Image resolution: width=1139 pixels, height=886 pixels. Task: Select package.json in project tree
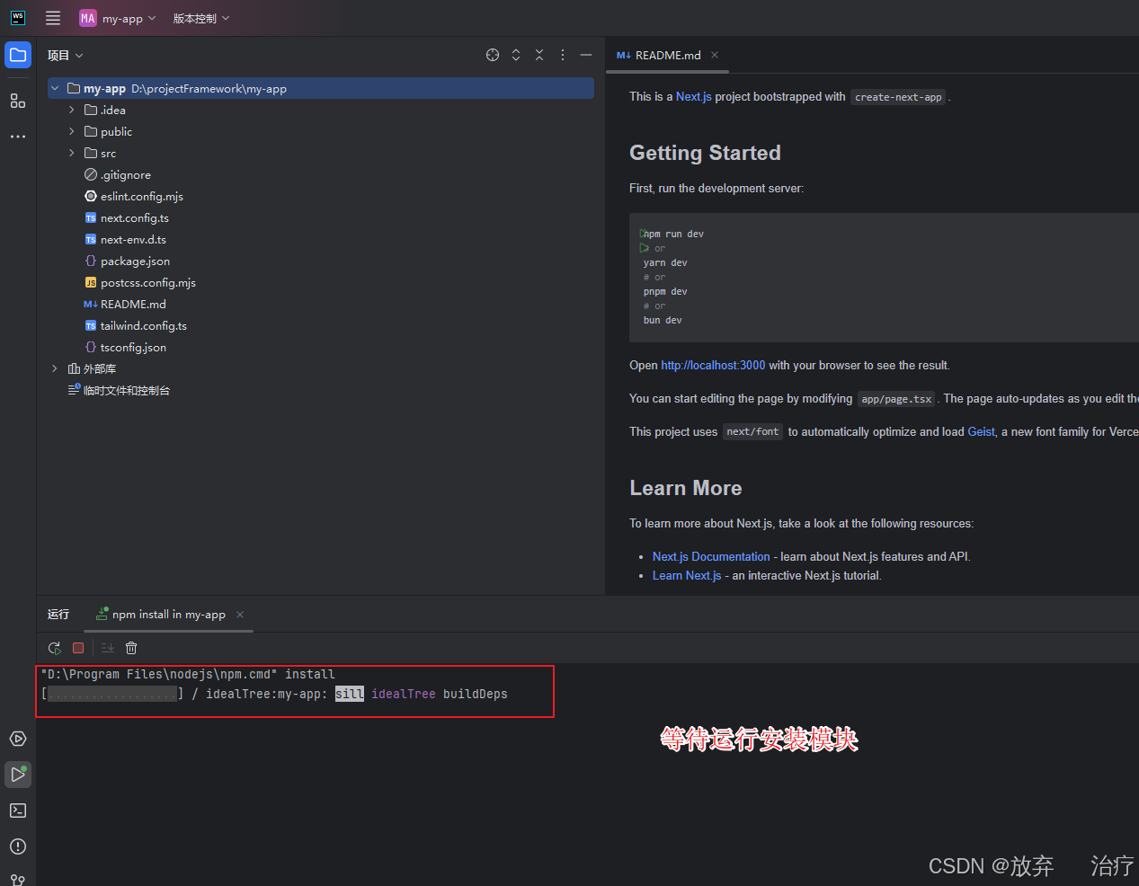coord(135,261)
